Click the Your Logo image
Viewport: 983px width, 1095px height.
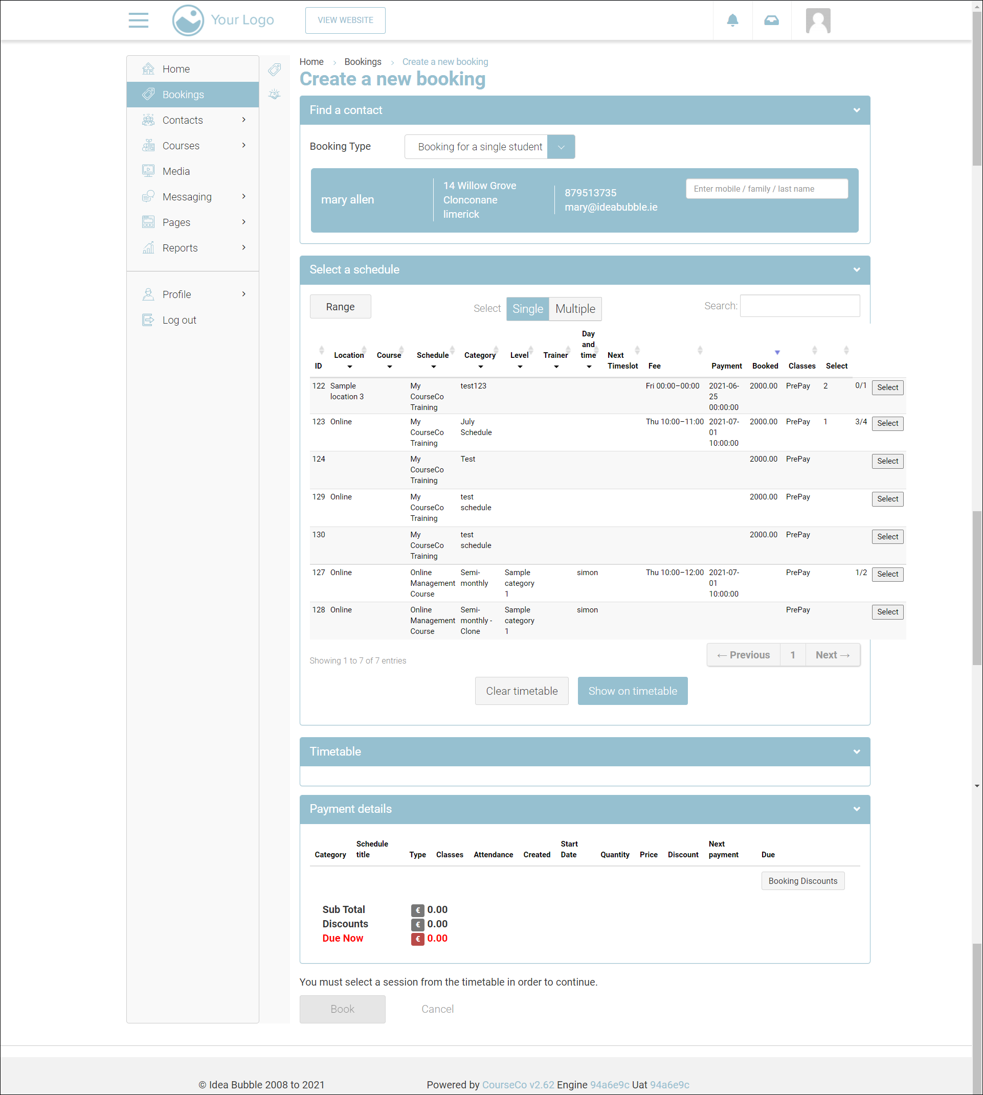pos(222,20)
